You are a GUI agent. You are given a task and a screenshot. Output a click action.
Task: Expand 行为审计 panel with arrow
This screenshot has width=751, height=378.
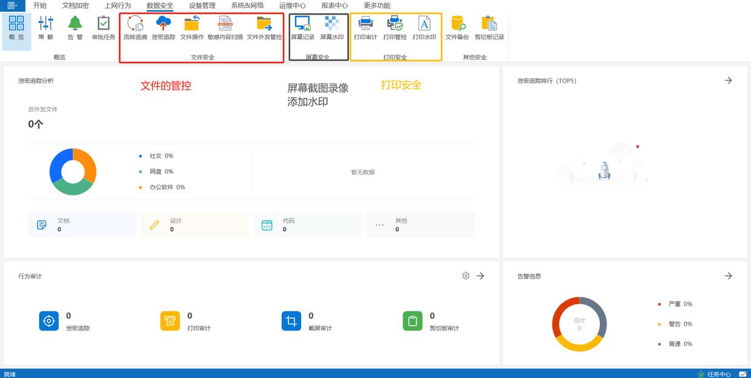tap(481, 276)
